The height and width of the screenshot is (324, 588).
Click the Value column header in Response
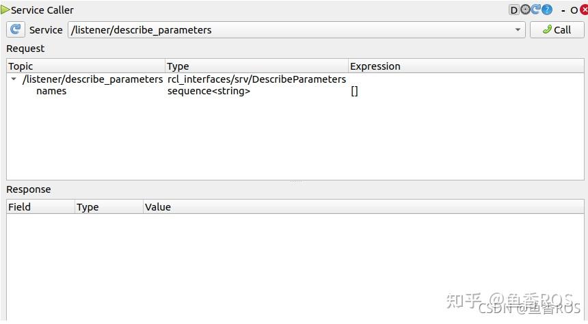(158, 206)
